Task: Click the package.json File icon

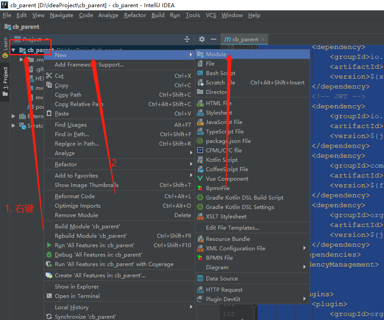Action: pos(200,141)
